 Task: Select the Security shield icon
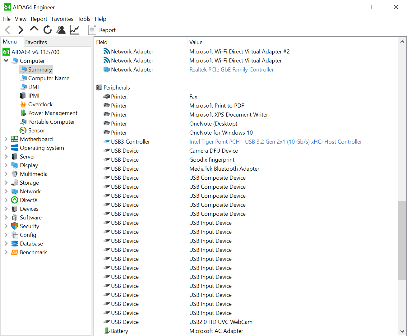[15, 226]
